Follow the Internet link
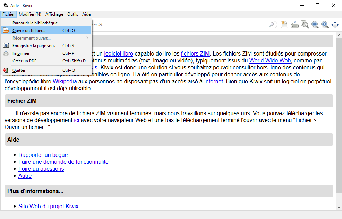 pyautogui.click(x=214, y=82)
